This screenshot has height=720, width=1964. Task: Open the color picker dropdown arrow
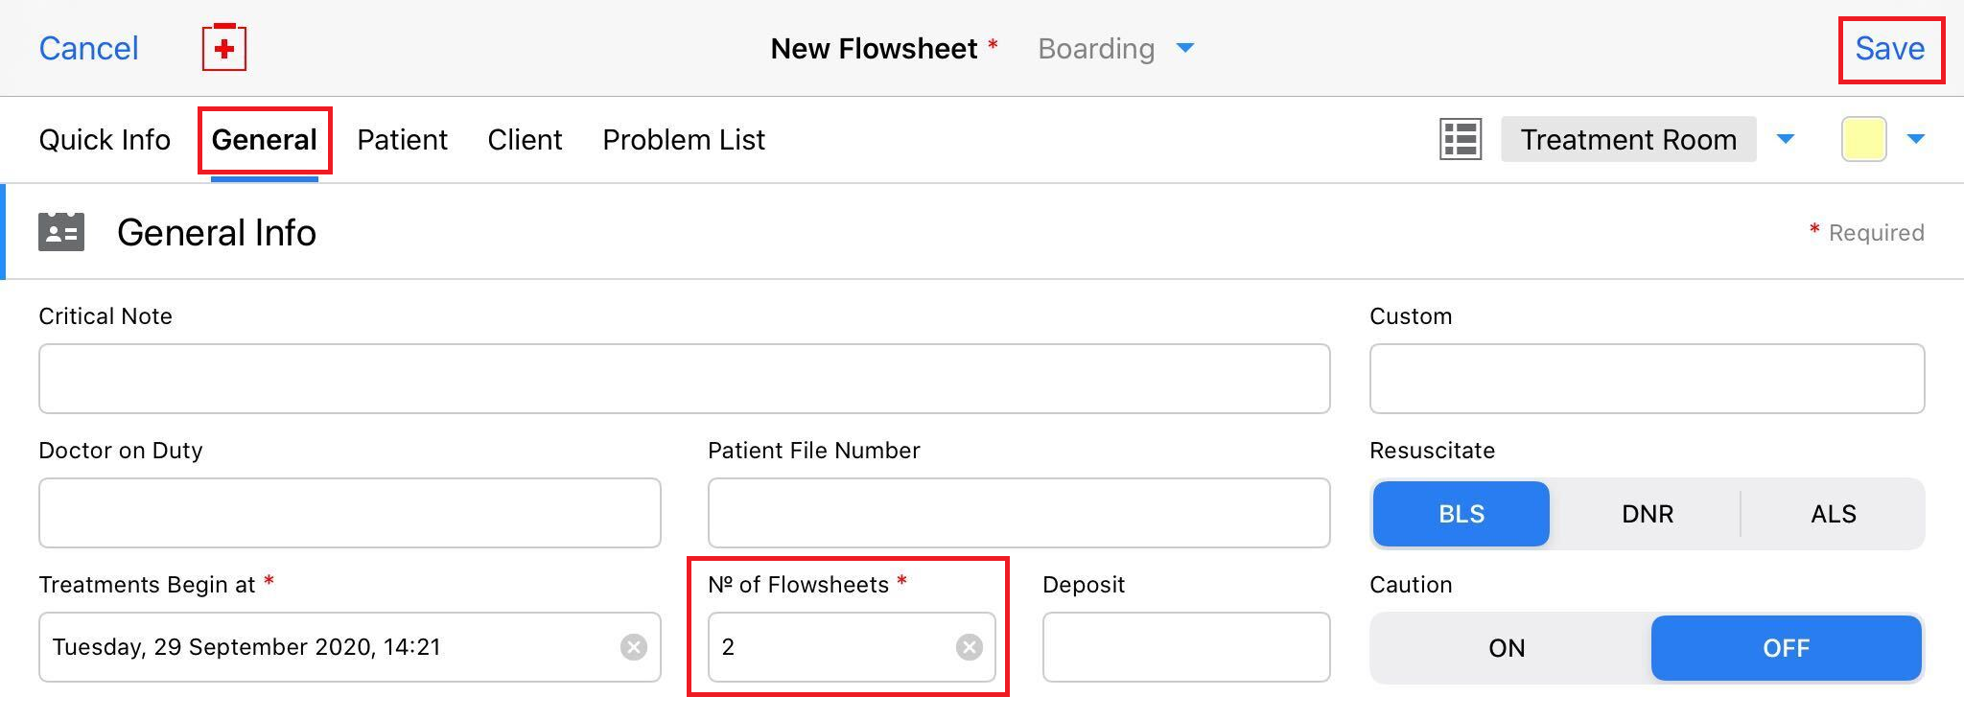click(1916, 139)
